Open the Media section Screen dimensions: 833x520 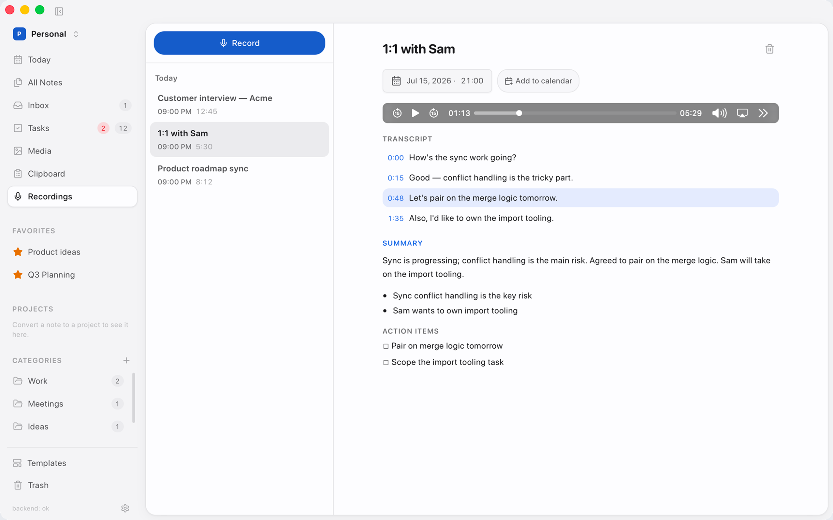coord(72,151)
